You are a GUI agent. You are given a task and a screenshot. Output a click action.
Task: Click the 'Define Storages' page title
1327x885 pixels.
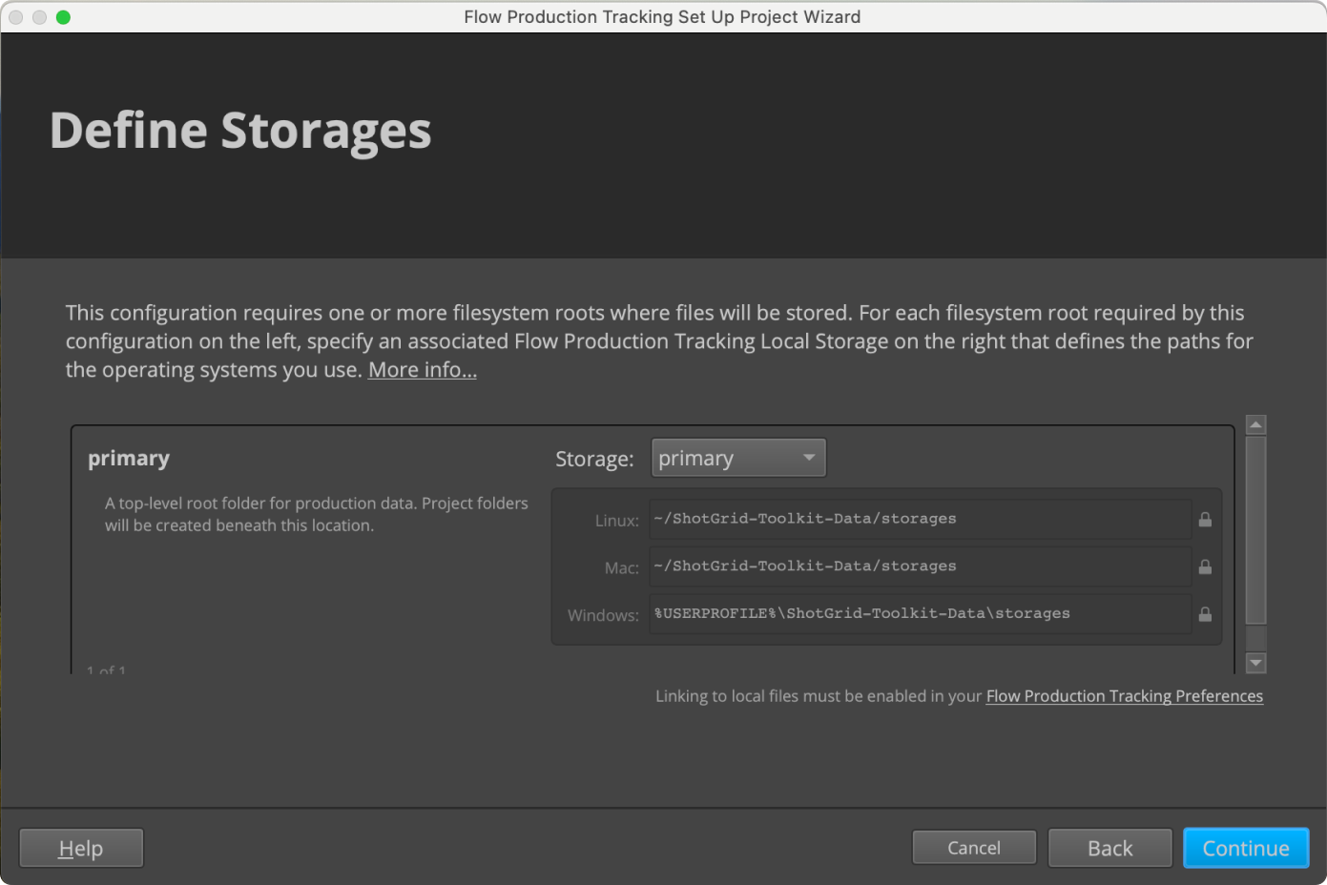click(x=240, y=131)
